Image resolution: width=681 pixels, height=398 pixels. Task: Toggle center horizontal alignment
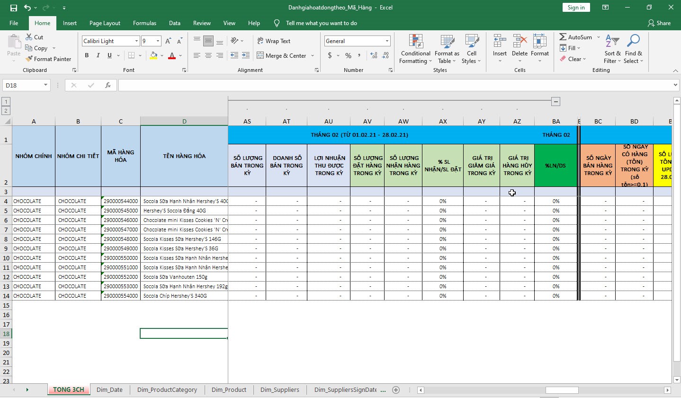coord(208,55)
